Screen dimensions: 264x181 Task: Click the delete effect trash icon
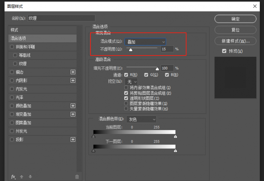(77, 177)
